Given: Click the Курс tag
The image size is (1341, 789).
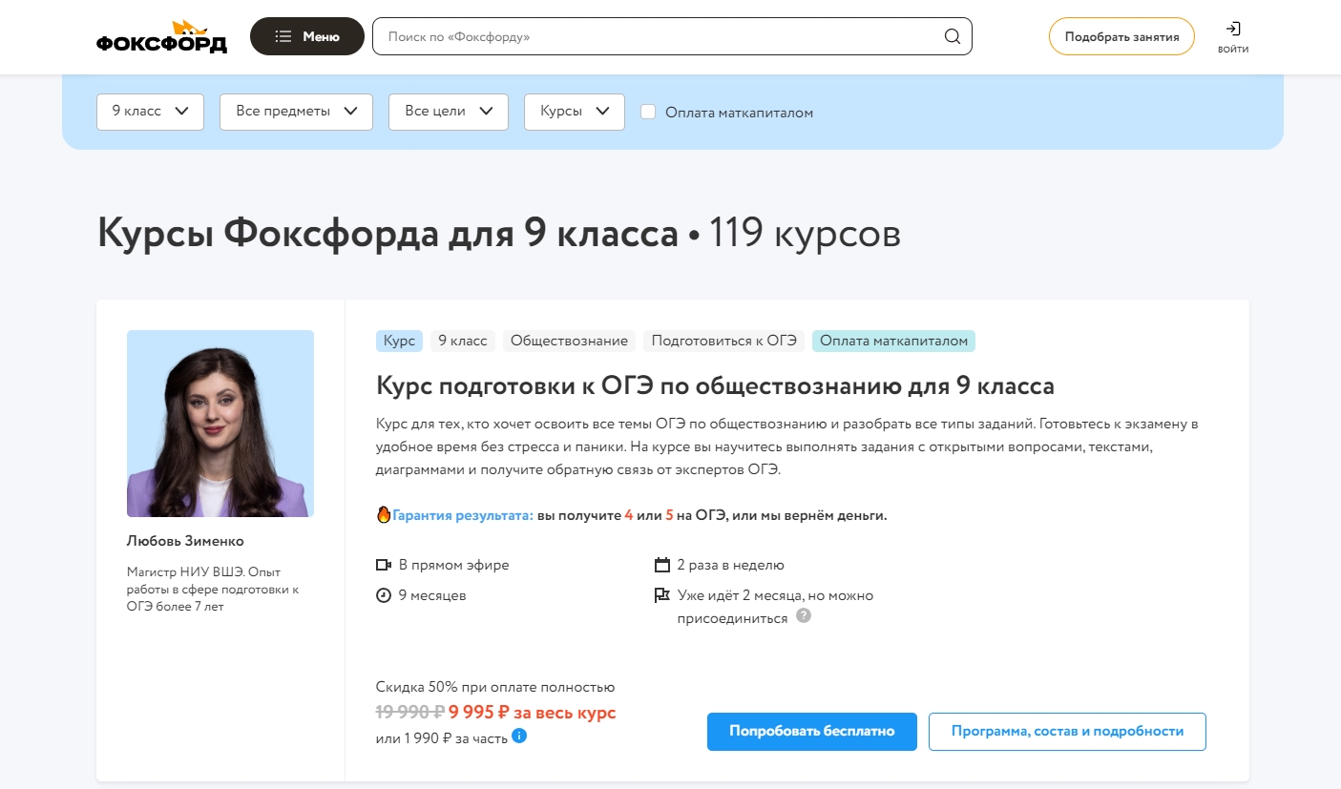Looking at the screenshot, I should [399, 341].
